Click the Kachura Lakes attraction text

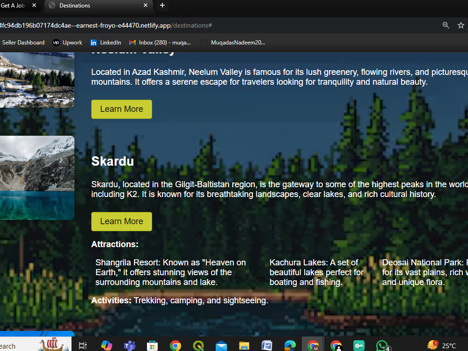[317, 272]
